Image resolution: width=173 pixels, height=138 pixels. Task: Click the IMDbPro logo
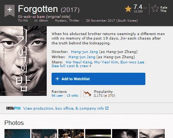[13, 108]
